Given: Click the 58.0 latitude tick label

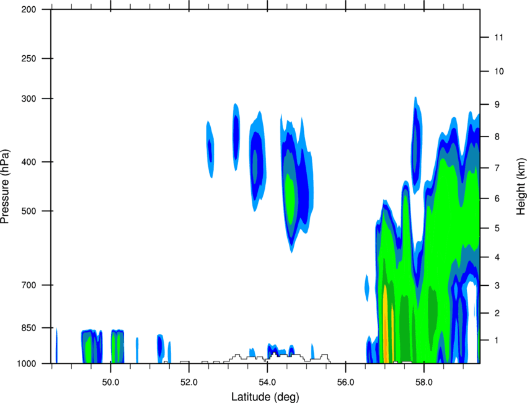Looking at the screenshot, I should pyautogui.click(x=424, y=383).
